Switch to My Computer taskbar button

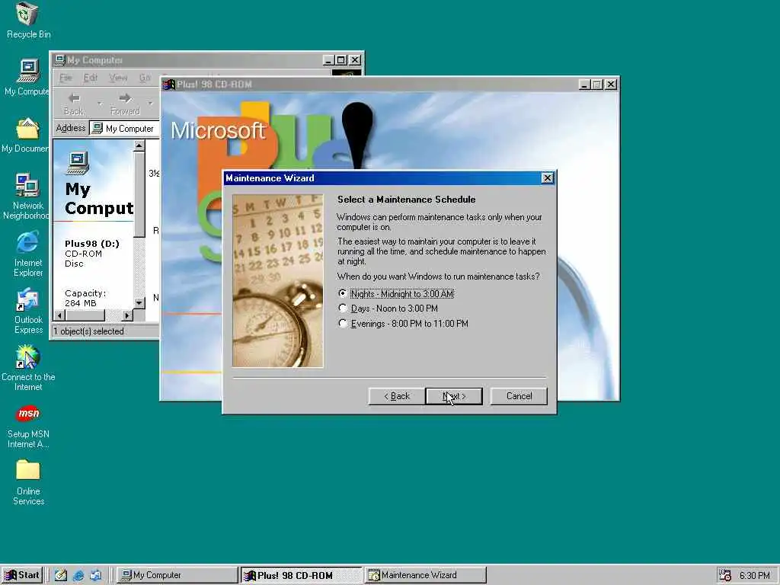coord(177,575)
